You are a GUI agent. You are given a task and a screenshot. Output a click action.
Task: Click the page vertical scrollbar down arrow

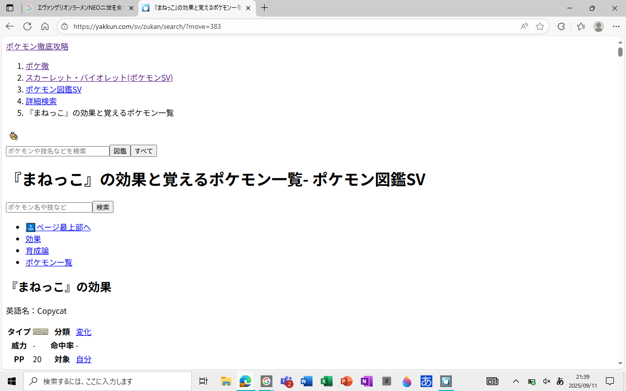[x=621, y=363]
